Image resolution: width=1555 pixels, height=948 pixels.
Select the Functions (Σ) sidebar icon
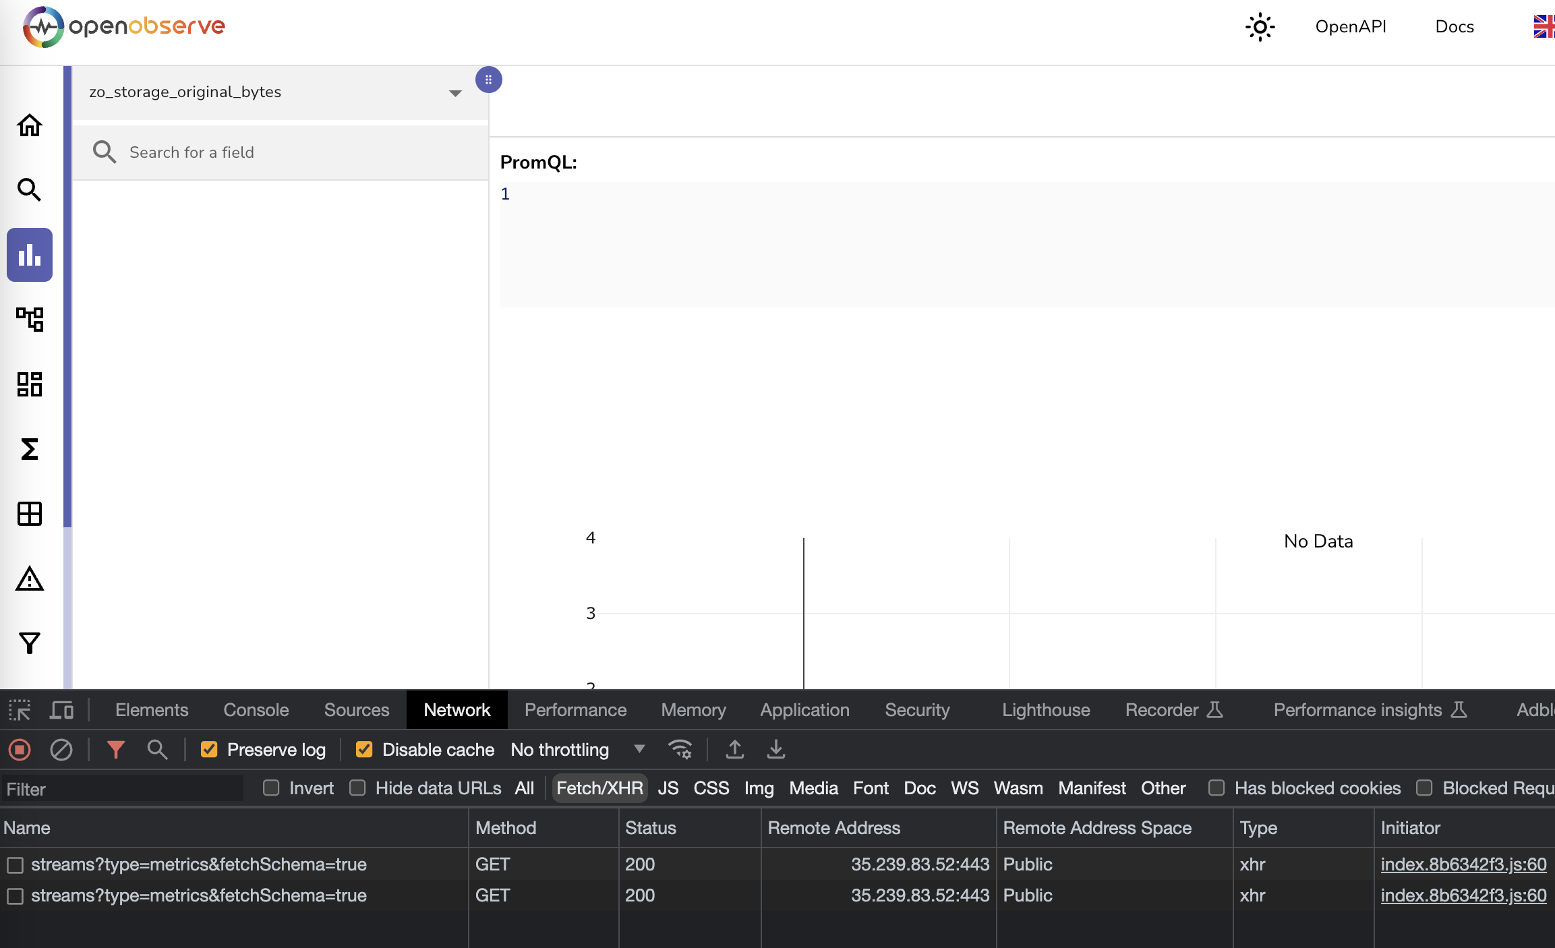(29, 449)
